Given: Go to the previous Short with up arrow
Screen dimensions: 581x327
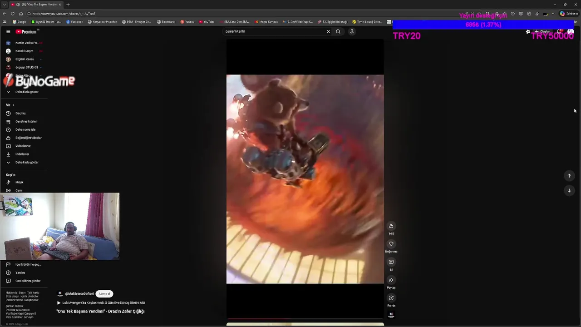Looking at the screenshot, I should [569, 176].
